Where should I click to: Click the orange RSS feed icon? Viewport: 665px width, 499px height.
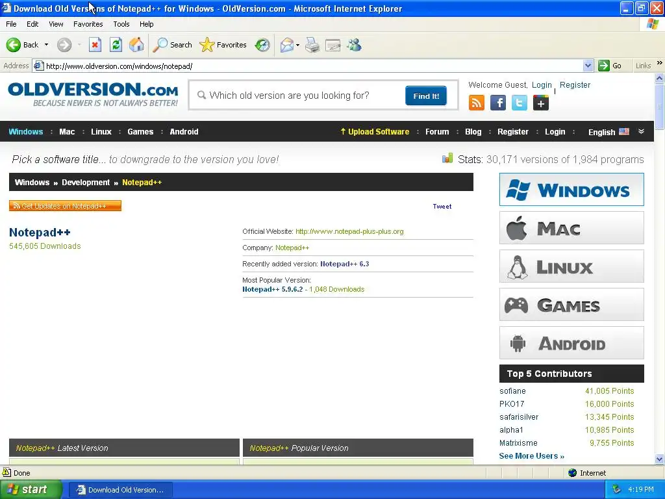coord(476,103)
